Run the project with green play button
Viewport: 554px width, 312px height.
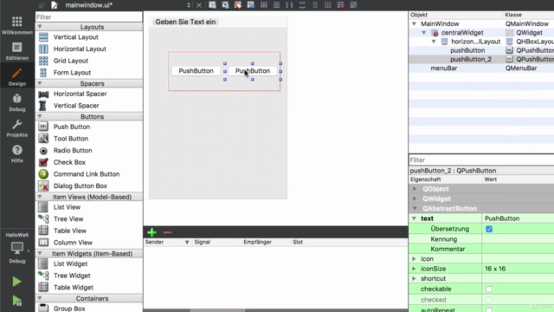pyautogui.click(x=16, y=282)
